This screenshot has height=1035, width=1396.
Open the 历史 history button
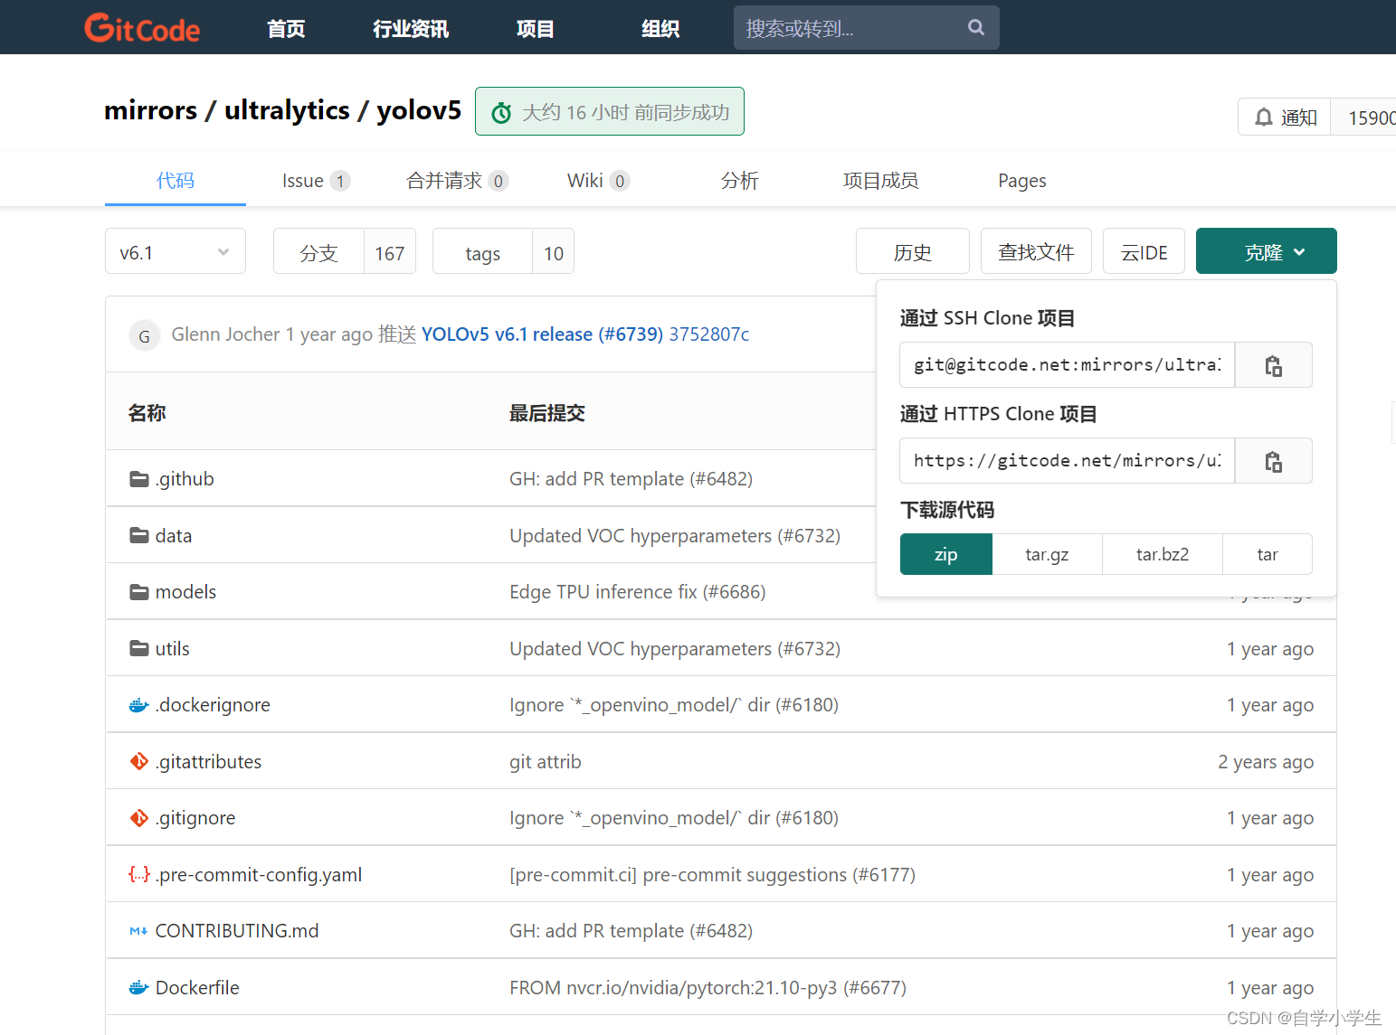pos(913,251)
